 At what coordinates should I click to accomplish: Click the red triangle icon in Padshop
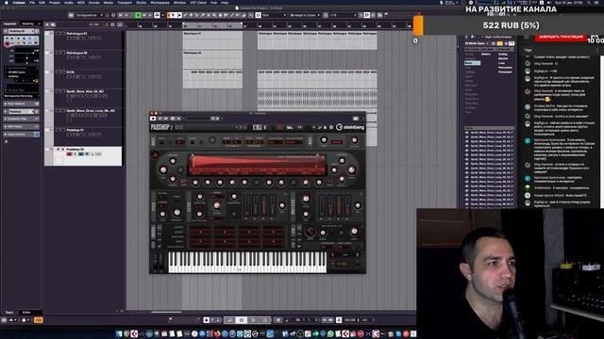[155, 155]
